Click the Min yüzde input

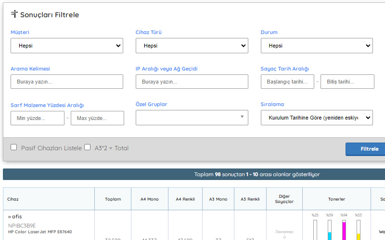(38, 118)
